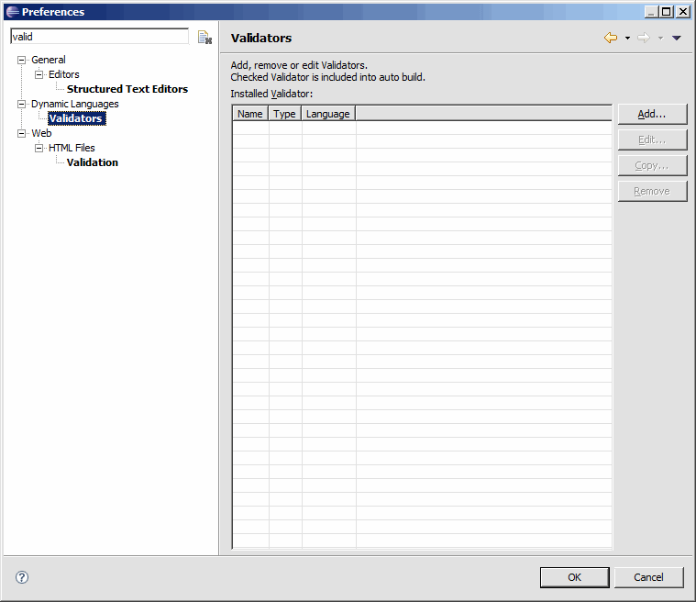Screen dimensions: 696x602
Task: Maximize the Preferences window
Action: (667, 12)
